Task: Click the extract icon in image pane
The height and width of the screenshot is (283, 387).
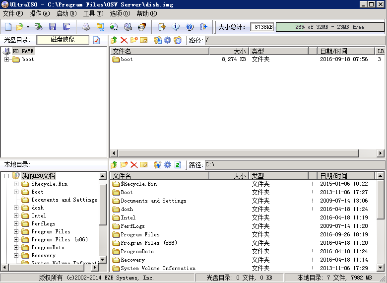Action: tap(157, 40)
